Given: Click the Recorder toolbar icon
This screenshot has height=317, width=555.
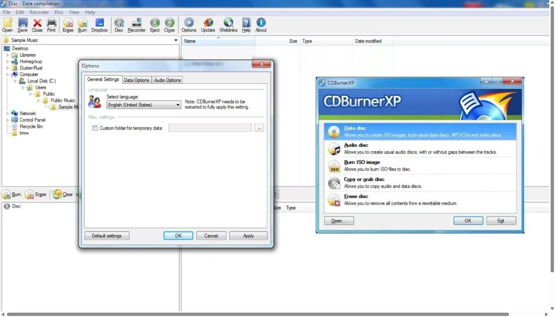Looking at the screenshot, I should (x=137, y=25).
